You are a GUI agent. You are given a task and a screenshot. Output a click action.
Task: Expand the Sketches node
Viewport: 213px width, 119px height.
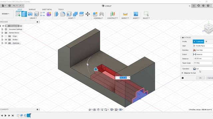click(2, 43)
